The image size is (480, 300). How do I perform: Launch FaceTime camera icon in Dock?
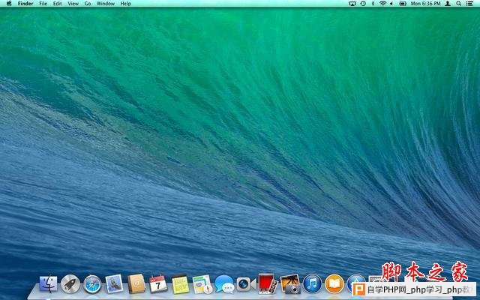pyautogui.click(x=246, y=283)
